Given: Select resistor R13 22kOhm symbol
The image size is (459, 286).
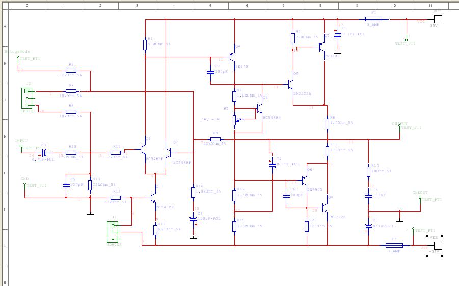Looking at the screenshot, I should 90,185.
